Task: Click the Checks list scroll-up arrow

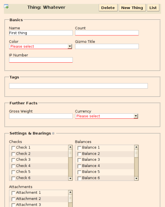Action: tap(71, 147)
